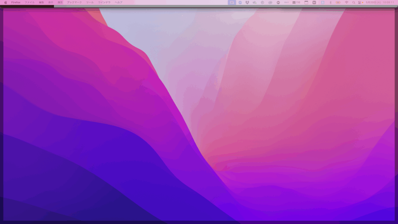Open the Wi-Fi status menu

point(346,2)
